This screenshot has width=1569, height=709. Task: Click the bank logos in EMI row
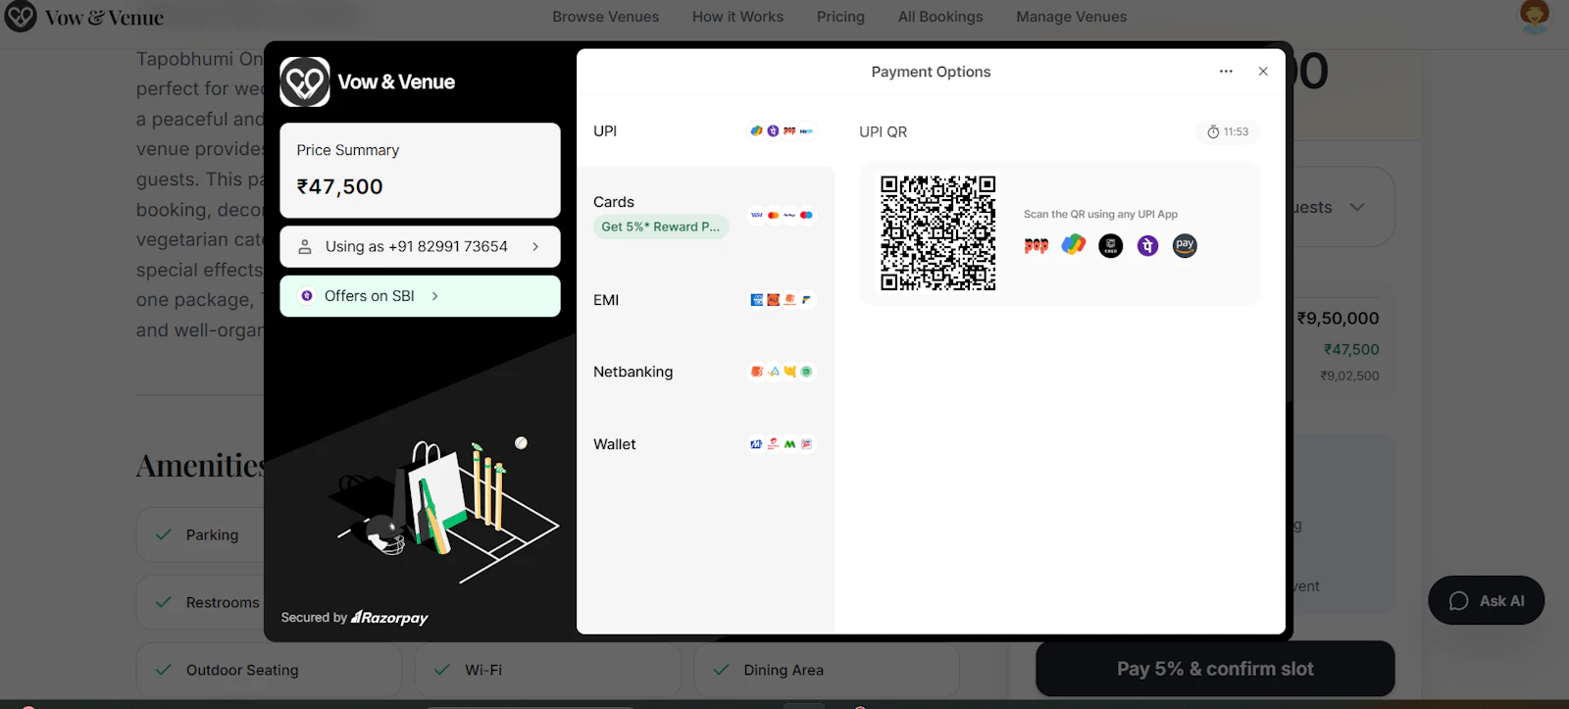(782, 300)
